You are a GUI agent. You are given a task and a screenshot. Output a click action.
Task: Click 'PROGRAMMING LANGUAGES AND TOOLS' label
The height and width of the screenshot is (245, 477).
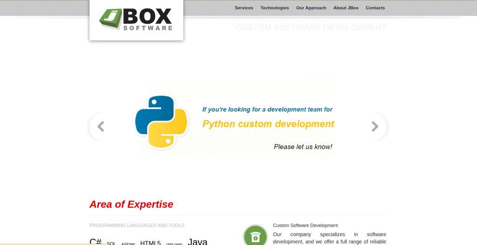tap(137, 225)
